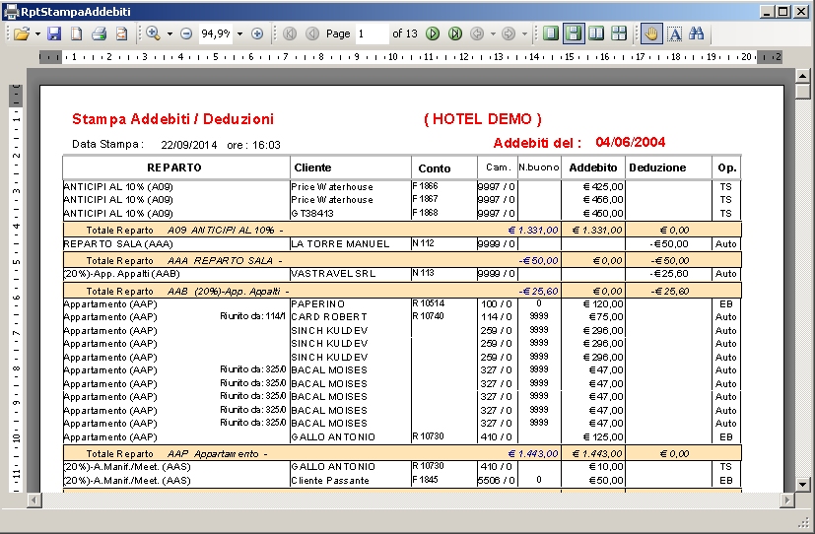This screenshot has width=815, height=534.
Task: Expand the forward history dropdown
Action: coord(524,34)
